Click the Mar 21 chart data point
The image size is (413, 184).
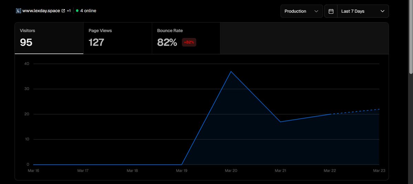[280, 122]
